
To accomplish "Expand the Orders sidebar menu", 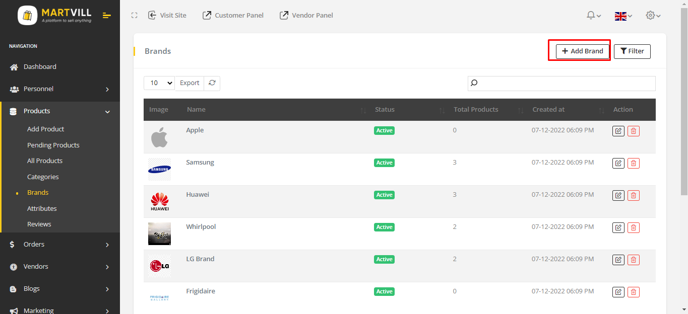I will (60, 245).
